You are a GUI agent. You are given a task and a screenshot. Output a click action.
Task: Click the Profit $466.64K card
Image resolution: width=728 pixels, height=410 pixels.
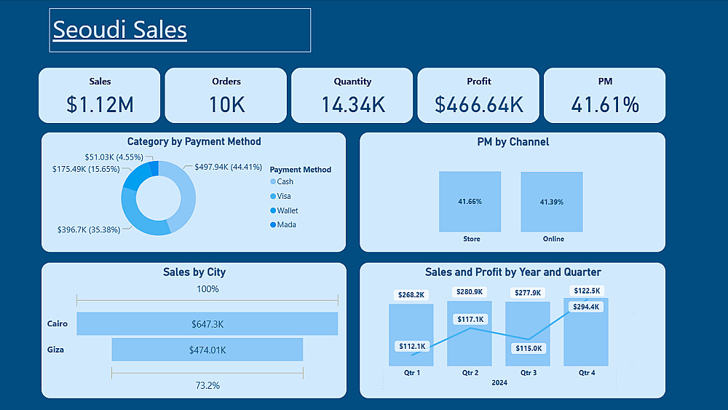[478, 95]
